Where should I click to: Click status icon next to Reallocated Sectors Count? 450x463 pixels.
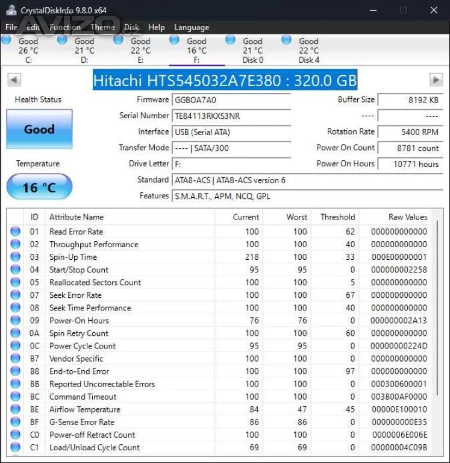[16, 282]
